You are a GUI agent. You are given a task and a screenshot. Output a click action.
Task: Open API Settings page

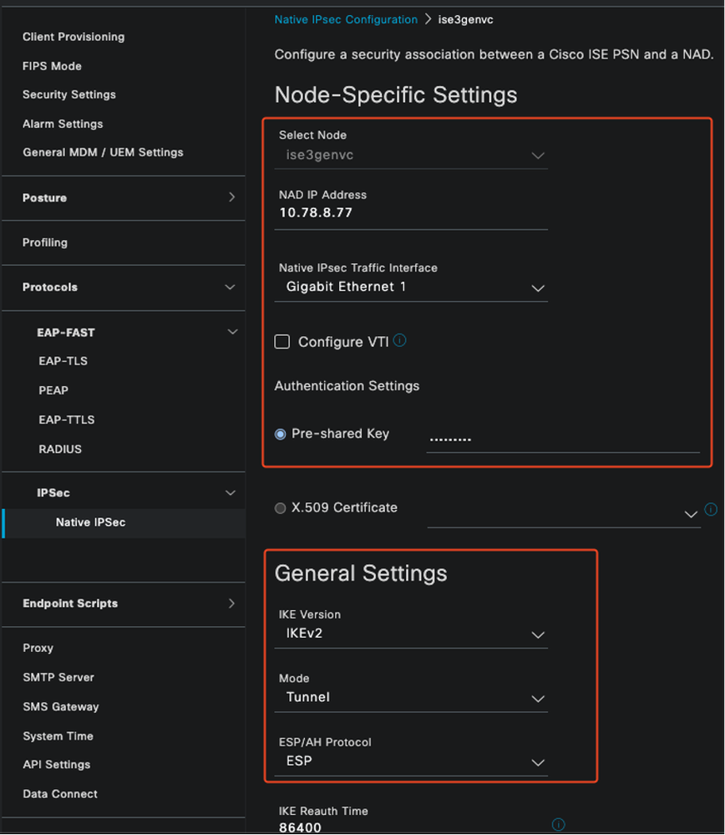tap(57, 765)
